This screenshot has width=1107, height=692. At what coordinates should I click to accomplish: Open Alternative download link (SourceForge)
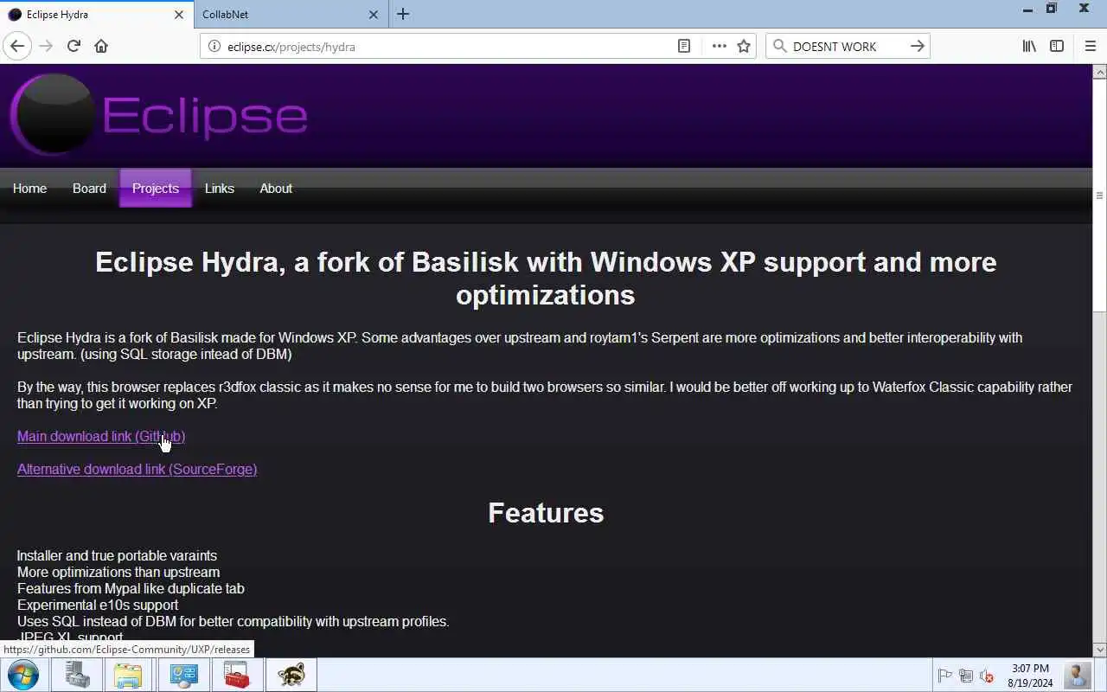[x=138, y=469]
